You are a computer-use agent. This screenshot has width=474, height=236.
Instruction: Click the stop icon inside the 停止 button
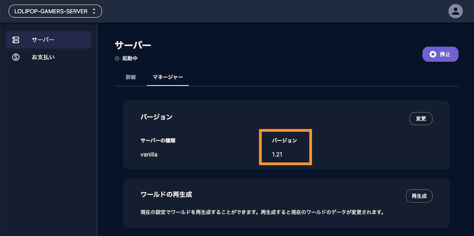pyautogui.click(x=434, y=54)
